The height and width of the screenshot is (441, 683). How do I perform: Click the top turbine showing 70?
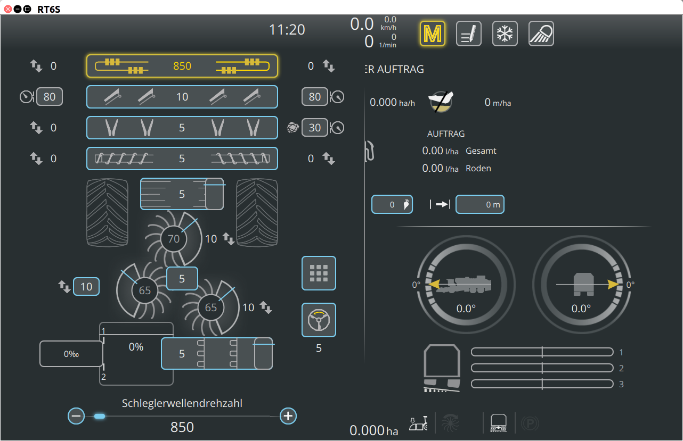[174, 239]
